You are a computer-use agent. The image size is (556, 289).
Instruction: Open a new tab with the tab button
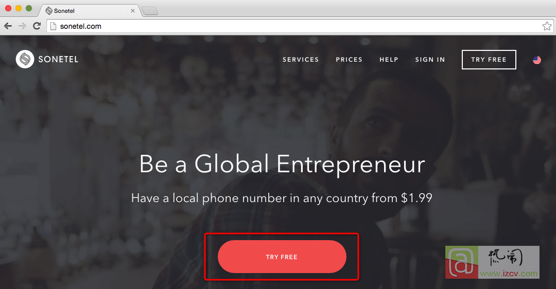click(150, 11)
